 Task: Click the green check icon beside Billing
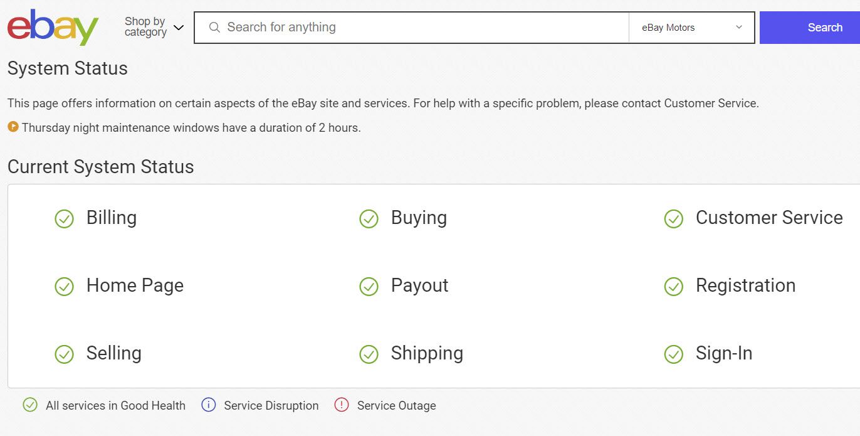(64, 218)
